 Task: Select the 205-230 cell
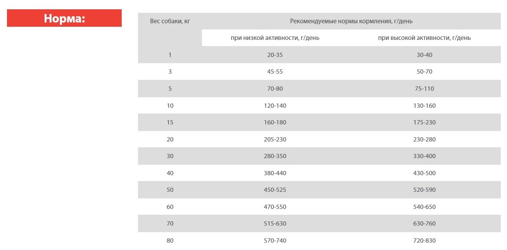(275, 140)
